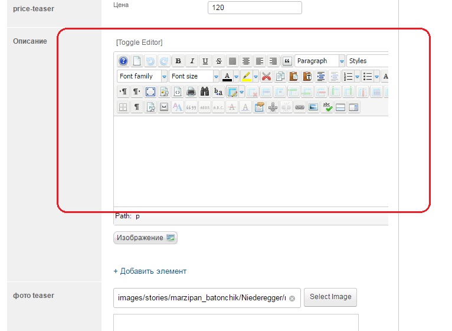Insert an anchor with anchor icon
This screenshot has height=331, width=452.
[273, 107]
